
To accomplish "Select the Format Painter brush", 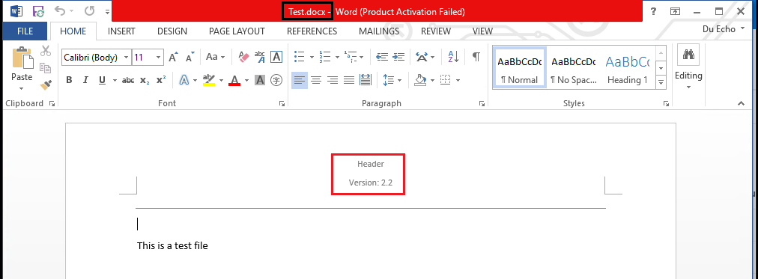I will tap(46, 85).
